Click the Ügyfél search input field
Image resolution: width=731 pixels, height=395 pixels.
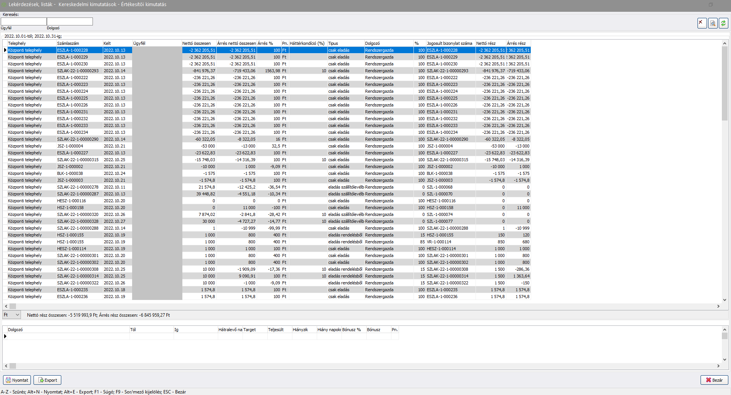[24, 22]
